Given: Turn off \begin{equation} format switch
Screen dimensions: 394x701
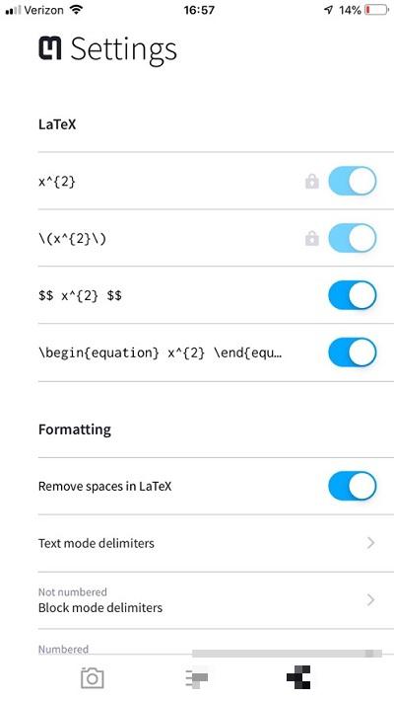Looking at the screenshot, I should point(352,352).
